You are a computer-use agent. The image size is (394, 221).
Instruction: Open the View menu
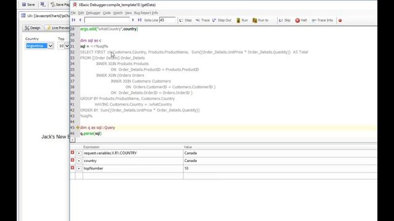click(128, 13)
